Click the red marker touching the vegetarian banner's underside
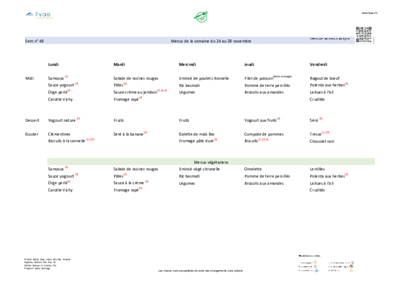Screen dimensions: 402x284 point(66,168)
